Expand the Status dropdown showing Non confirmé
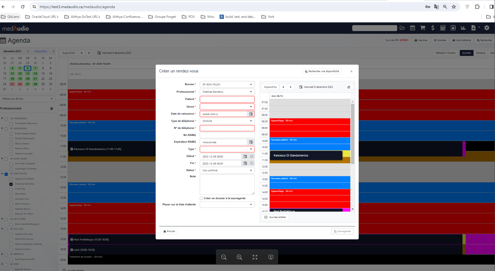This screenshot has height=271, width=495. [x=227, y=170]
